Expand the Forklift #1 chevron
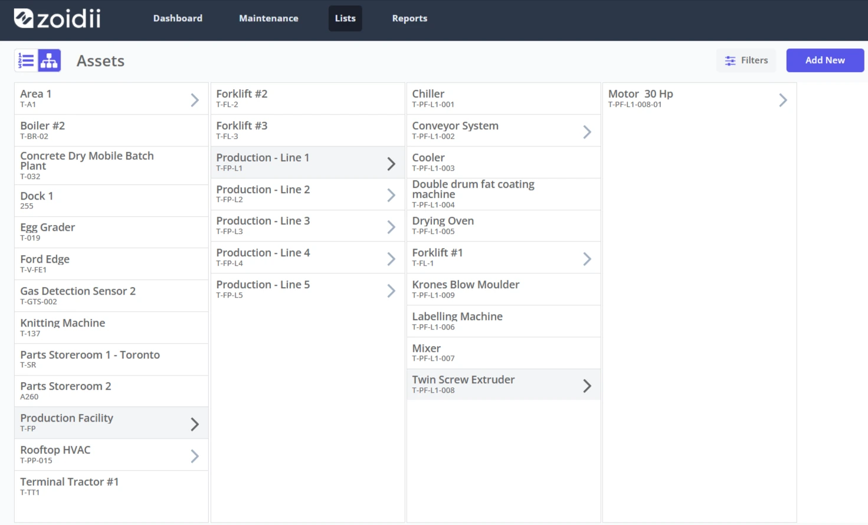This screenshot has height=525, width=868. point(587,259)
